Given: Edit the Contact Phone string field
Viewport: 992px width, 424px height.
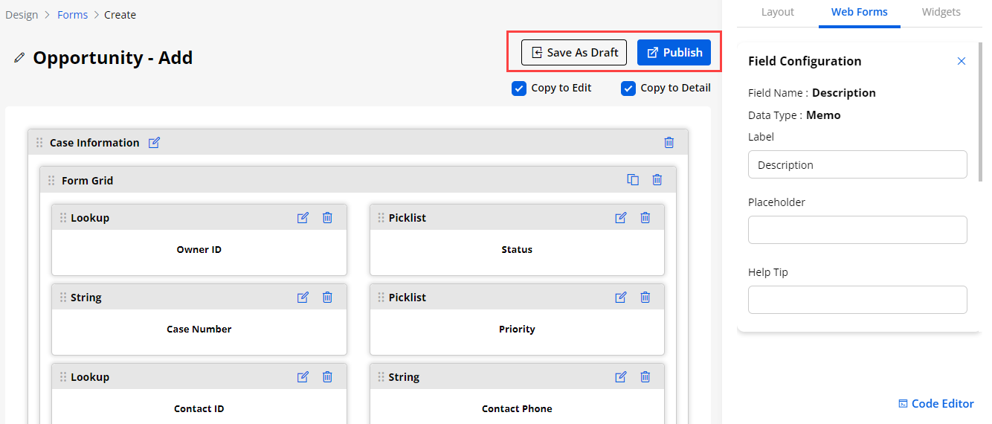Looking at the screenshot, I should pyautogui.click(x=620, y=377).
